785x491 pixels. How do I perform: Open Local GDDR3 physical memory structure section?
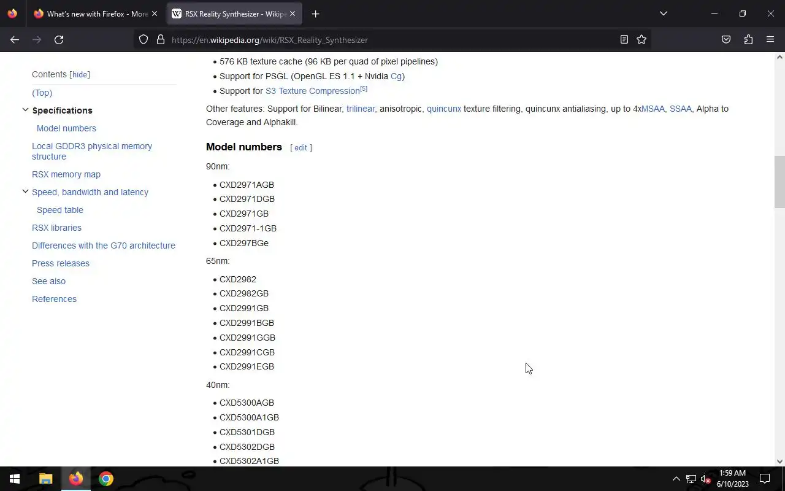tap(92, 151)
